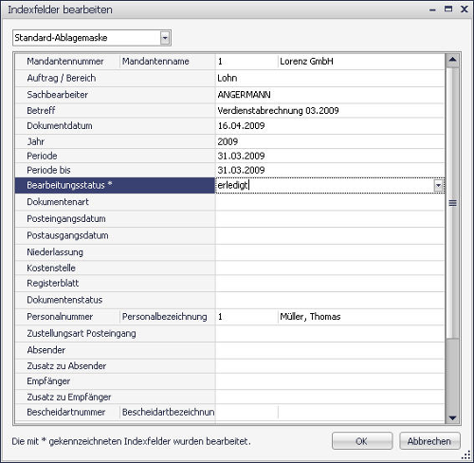Select the Niederlassung row label
The image size is (474, 463).
coord(55,252)
